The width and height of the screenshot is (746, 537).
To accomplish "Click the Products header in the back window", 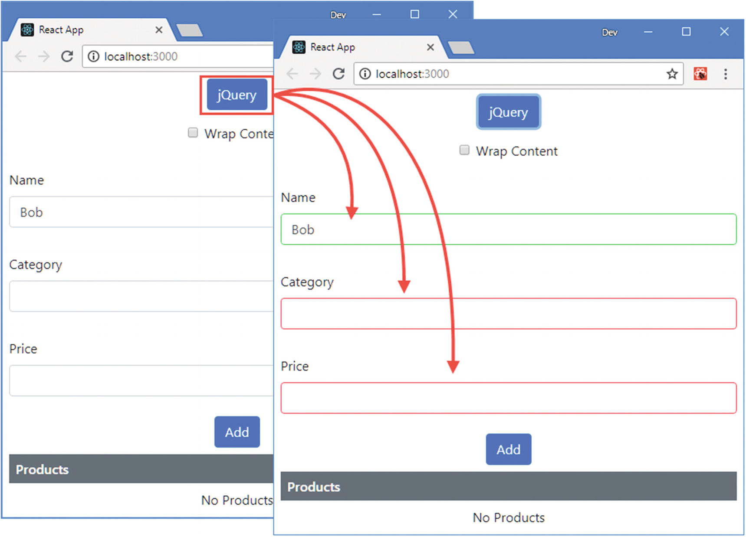I will (141, 469).
